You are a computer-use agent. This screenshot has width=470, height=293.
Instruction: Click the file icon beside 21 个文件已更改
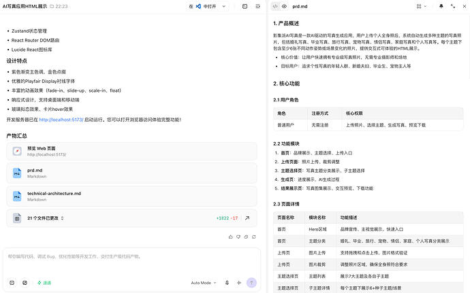pyautogui.click(x=17, y=218)
